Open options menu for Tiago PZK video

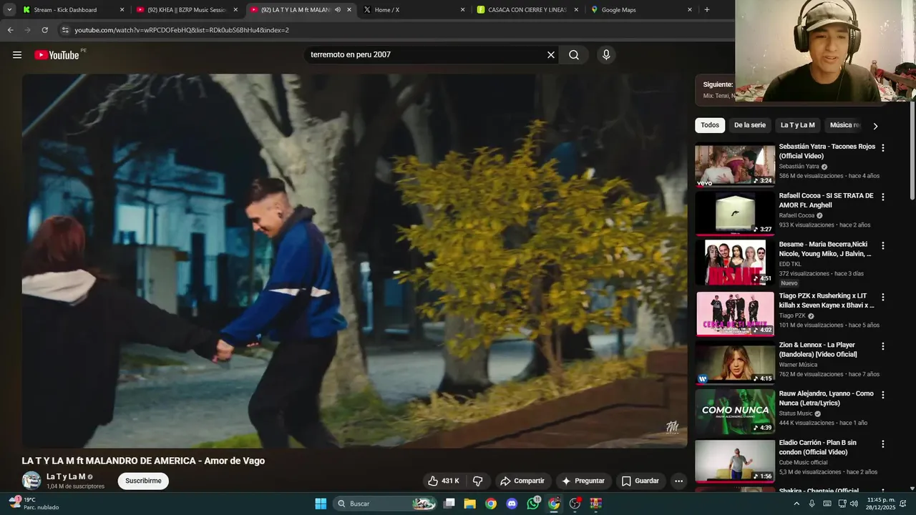coord(882,297)
